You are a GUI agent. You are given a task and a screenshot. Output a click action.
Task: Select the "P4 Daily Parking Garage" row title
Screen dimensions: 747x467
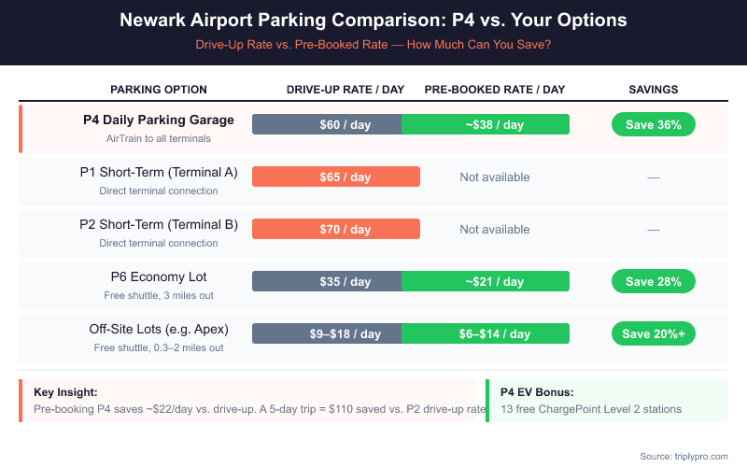[159, 120]
